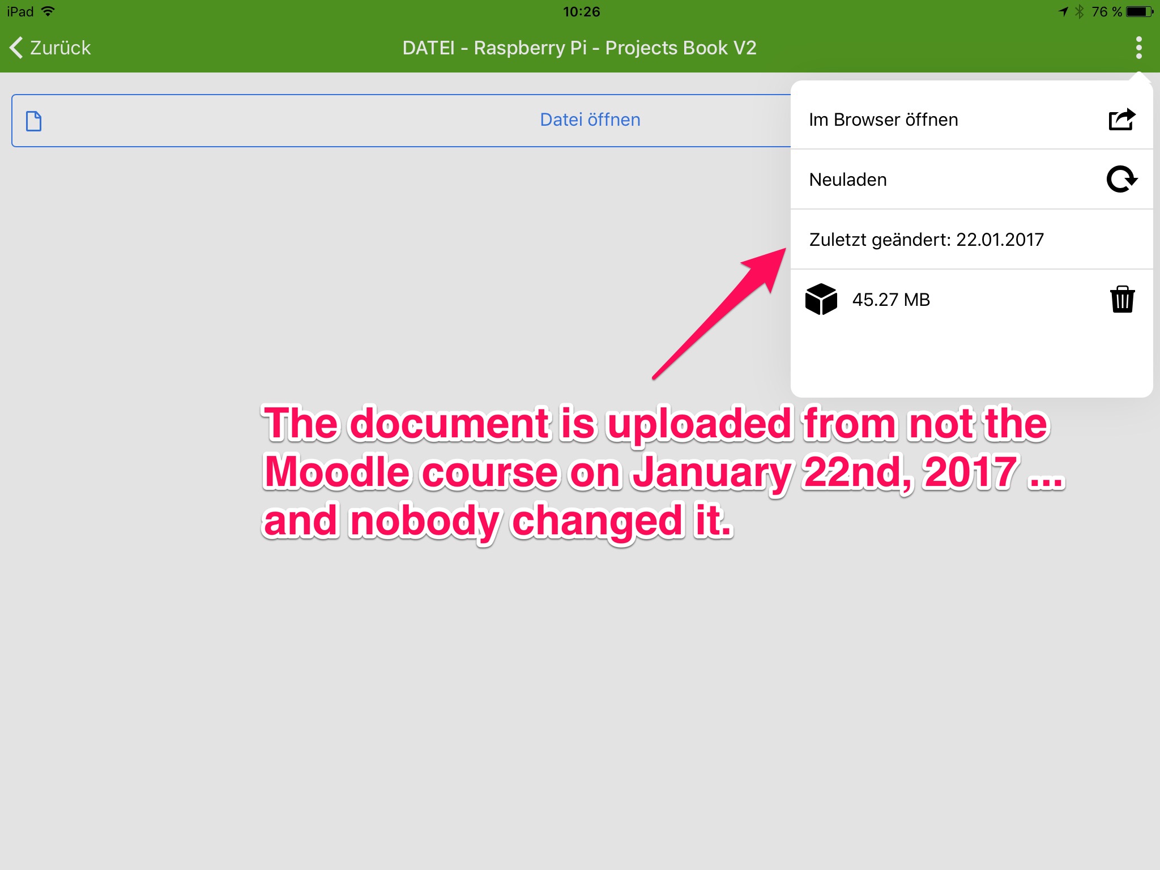Click the Zuletzt geändert: 22.01.2017 row
This screenshot has width=1160, height=870.
(x=971, y=240)
